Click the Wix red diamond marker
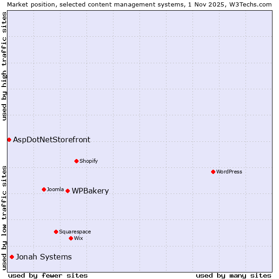Image resolution: width=279 pixels, height=279 pixels. tap(71, 238)
